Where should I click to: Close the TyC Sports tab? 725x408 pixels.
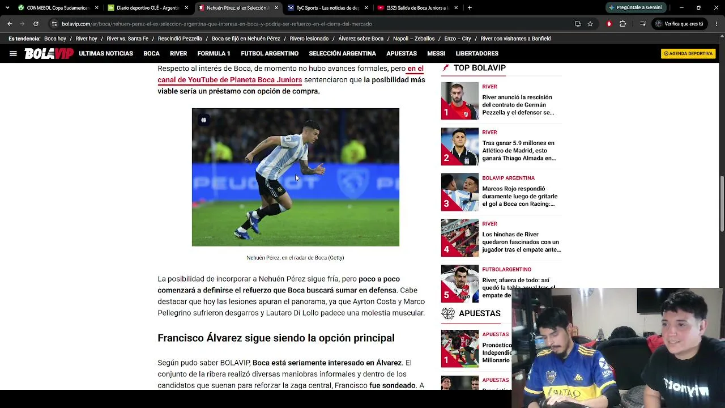(x=366, y=8)
